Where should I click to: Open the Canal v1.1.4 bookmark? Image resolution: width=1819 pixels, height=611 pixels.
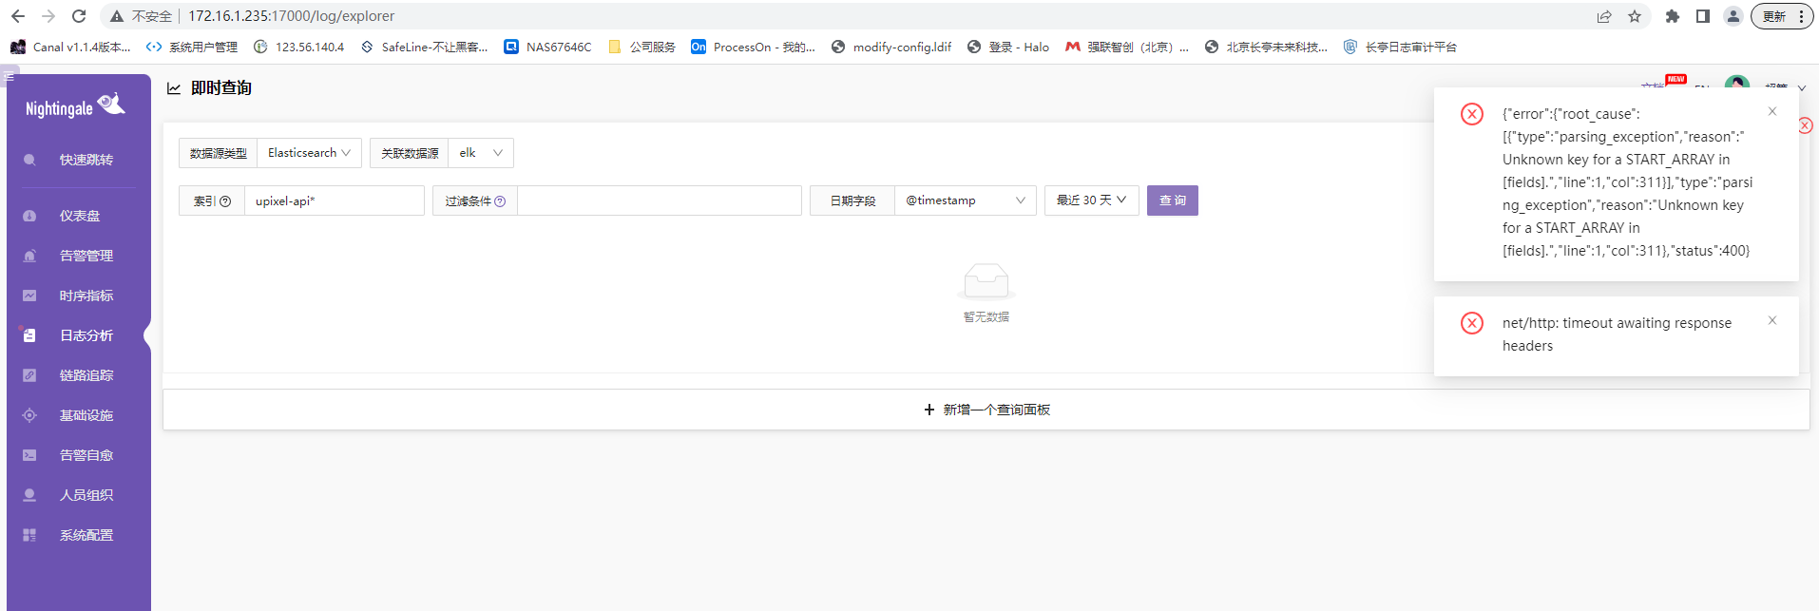pyautogui.click(x=71, y=47)
